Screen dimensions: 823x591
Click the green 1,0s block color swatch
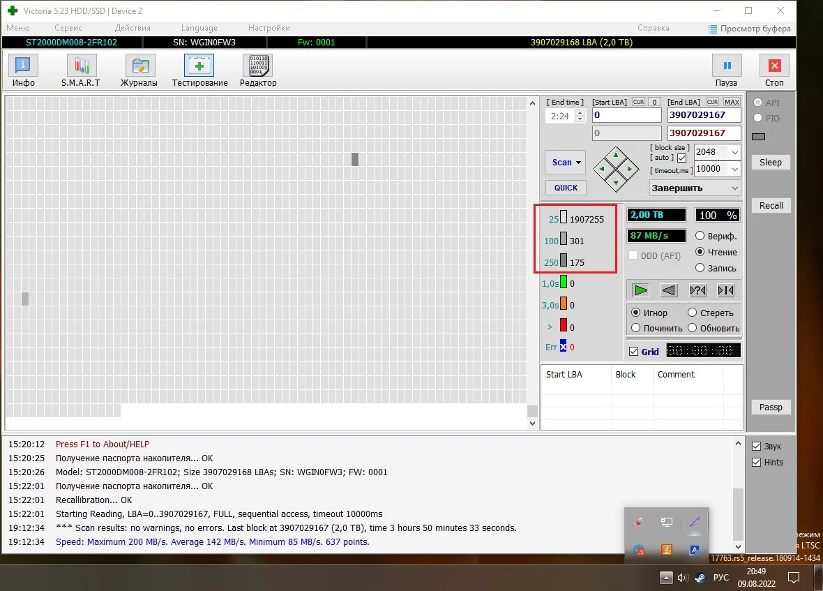tap(563, 283)
